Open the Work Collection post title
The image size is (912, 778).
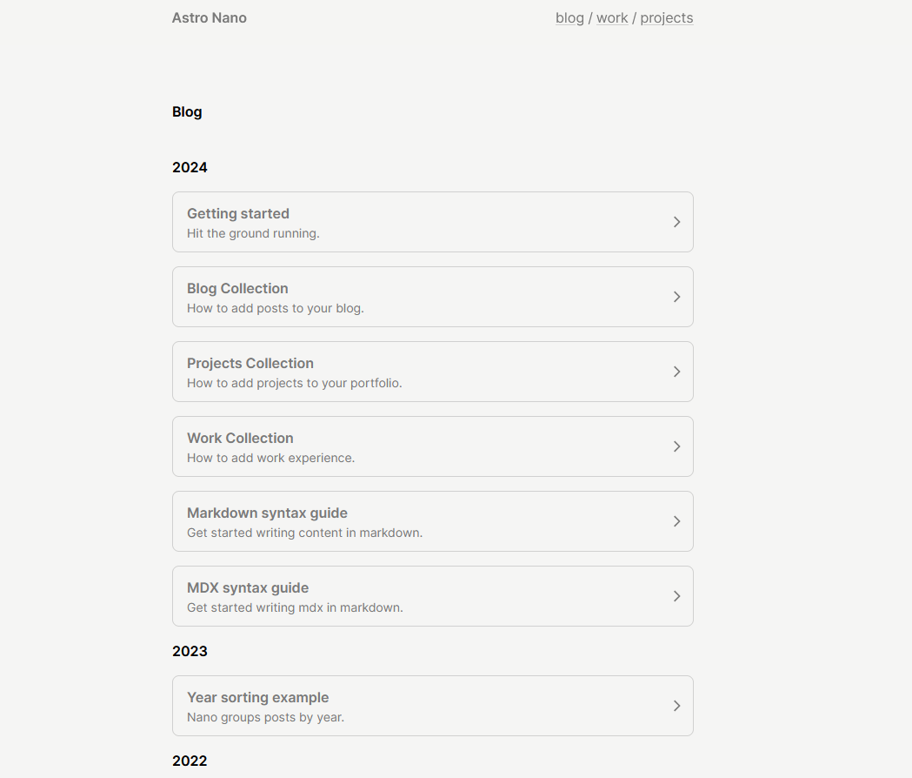[240, 438]
